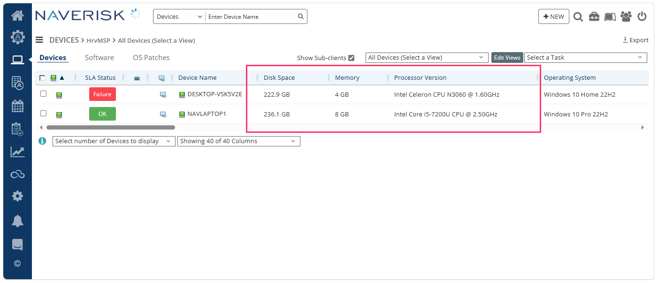The image size is (658, 283).
Task: Click the NEW button
Action: click(x=554, y=16)
